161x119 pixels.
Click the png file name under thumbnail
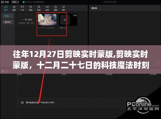tap(46, 28)
